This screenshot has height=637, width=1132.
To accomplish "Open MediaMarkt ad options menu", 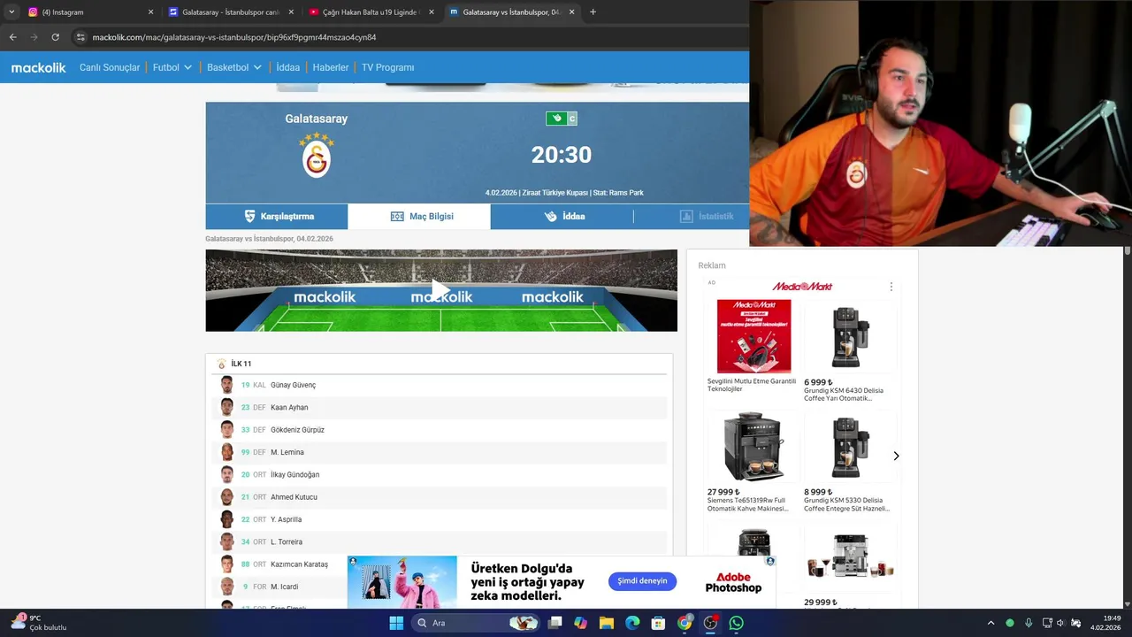I will (x=891, y=287).
